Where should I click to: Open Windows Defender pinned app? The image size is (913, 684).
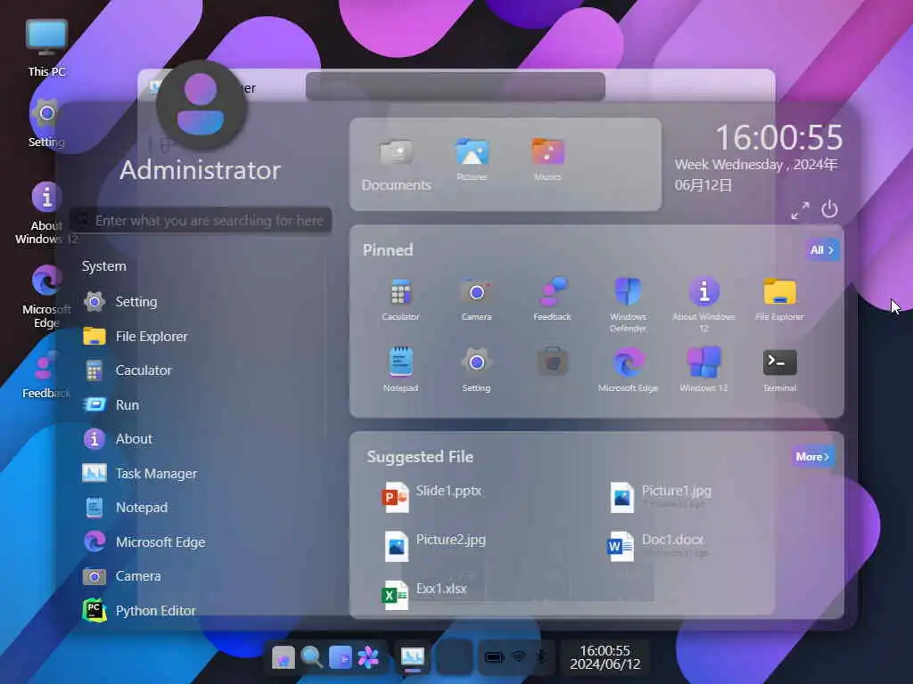[x=628, y=305]
